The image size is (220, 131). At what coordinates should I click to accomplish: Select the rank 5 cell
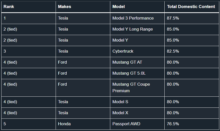pos(29,124)
